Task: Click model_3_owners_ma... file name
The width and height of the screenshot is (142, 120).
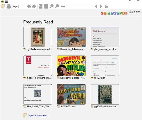Action: pos(39,78)
